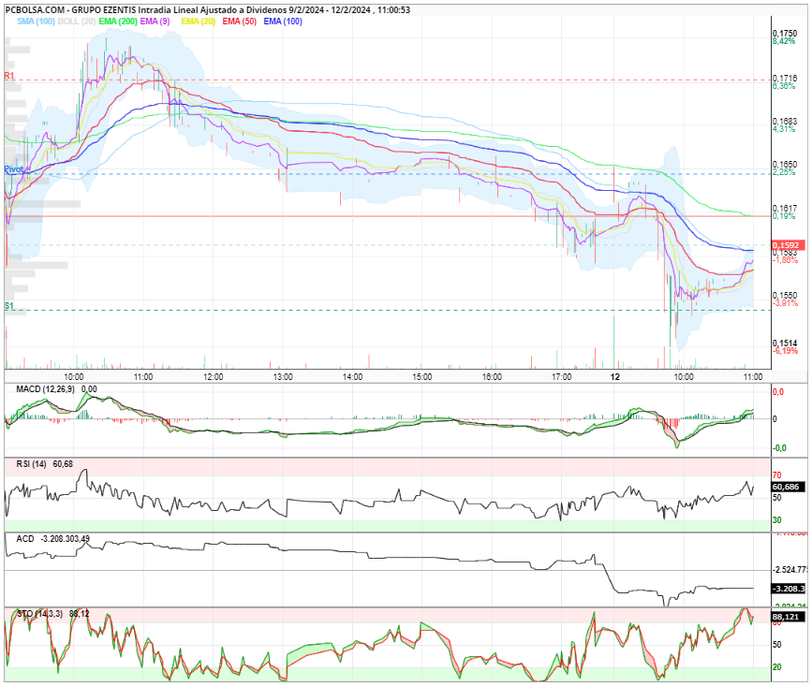The width and height of the screenshot is (812, 686).
Task: Click the EMA (9) legend label
Action: click(x=155, y=22)
